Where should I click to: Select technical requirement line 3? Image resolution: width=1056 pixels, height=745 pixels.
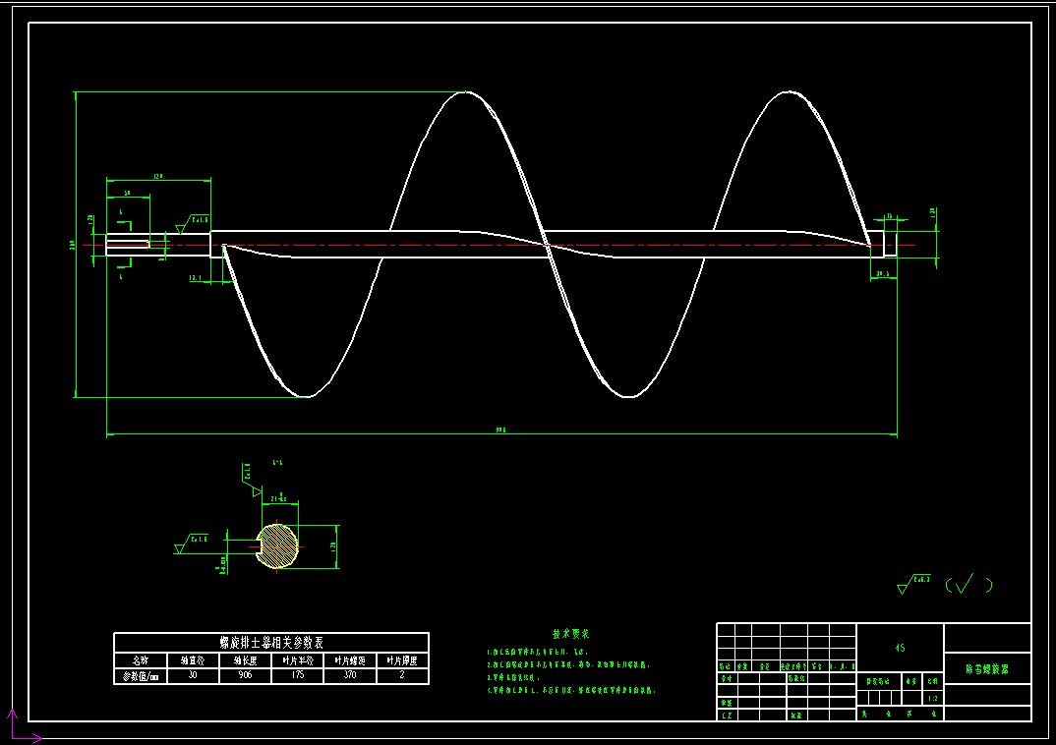pyautogui.click(x=513, y=677)
